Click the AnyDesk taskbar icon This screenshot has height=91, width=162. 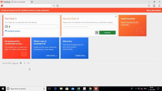(x=96, y=89)
